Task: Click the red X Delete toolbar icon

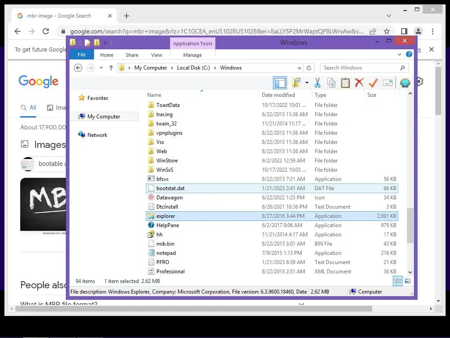Action: click(x=359, y=83)
